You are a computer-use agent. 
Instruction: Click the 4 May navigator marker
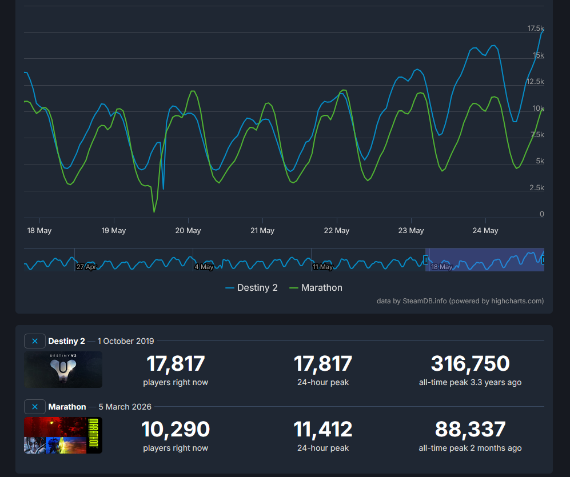pos(204,267)
